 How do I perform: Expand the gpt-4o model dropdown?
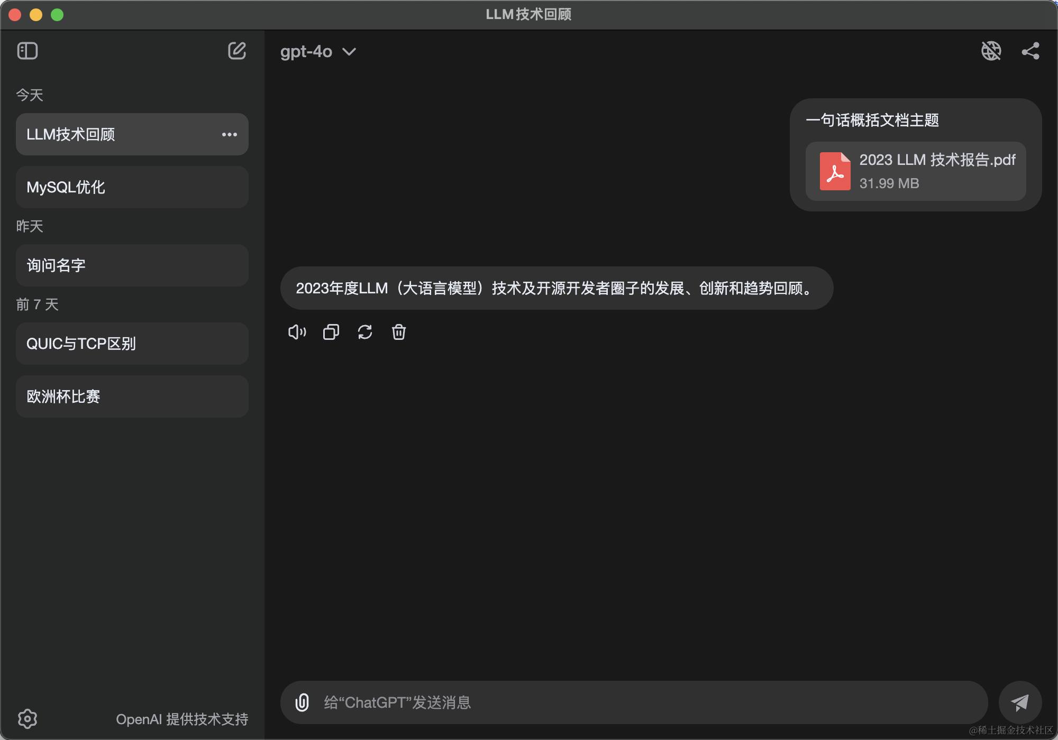point(318,52)
